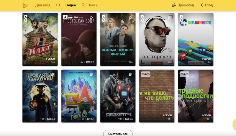The height and width of the screenshot is (136, 236).
Task: Click 1 СЕЗОН label on Каха poster
Action: [x=50, y=59]
